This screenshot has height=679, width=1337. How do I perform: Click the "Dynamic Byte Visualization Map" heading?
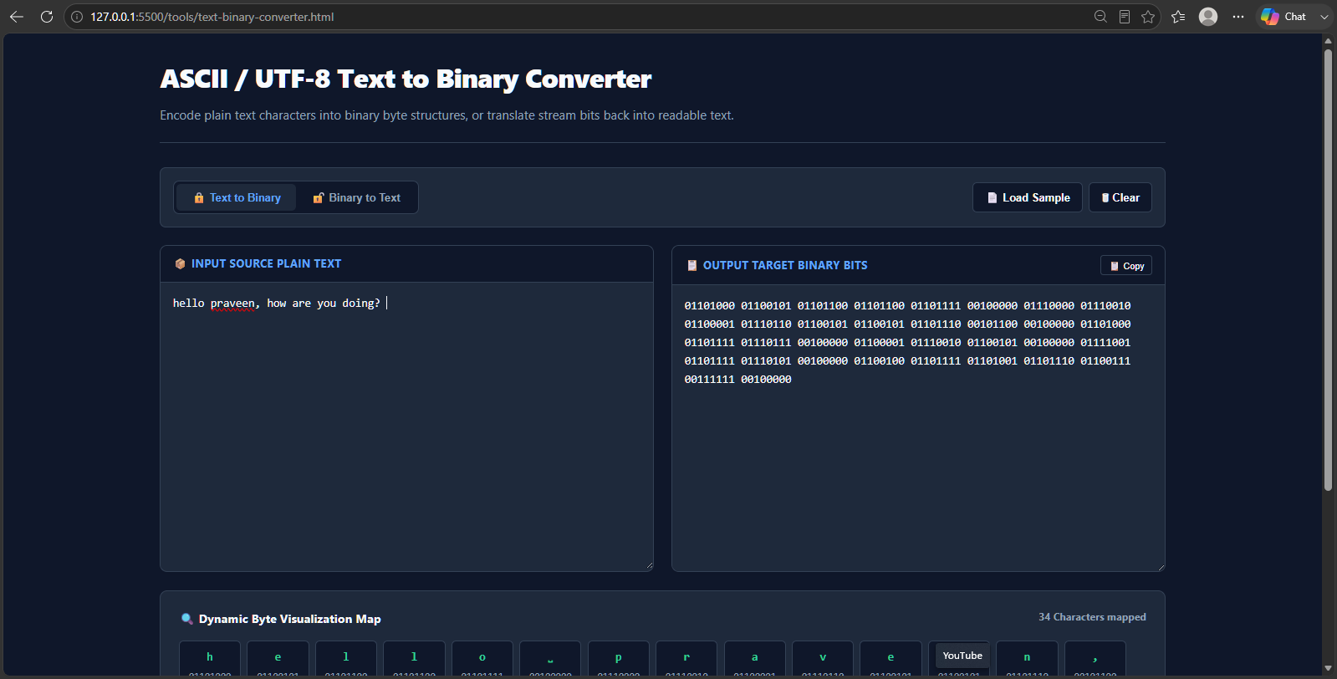point(289,619)
